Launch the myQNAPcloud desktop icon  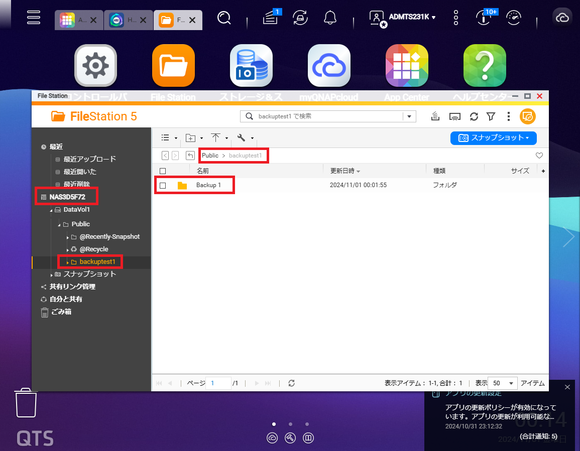329,65
